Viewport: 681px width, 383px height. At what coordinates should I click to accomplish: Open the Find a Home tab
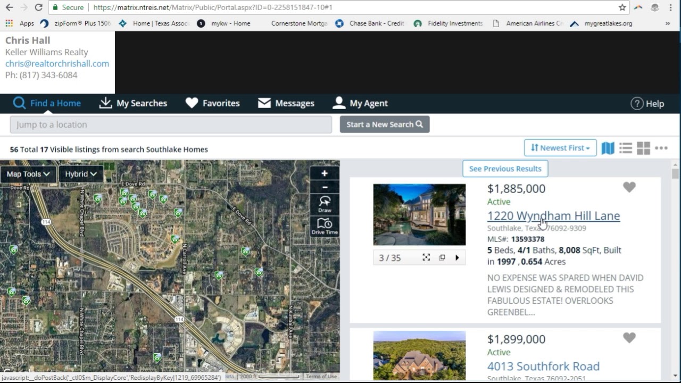coord(47,103)
